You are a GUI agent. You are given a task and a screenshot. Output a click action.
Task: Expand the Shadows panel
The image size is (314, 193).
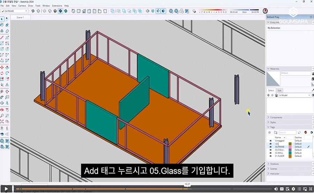[x=275, y=164]
